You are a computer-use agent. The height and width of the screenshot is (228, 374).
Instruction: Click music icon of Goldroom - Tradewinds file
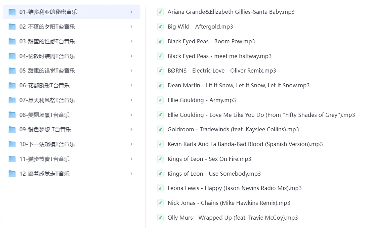[161, 129]
